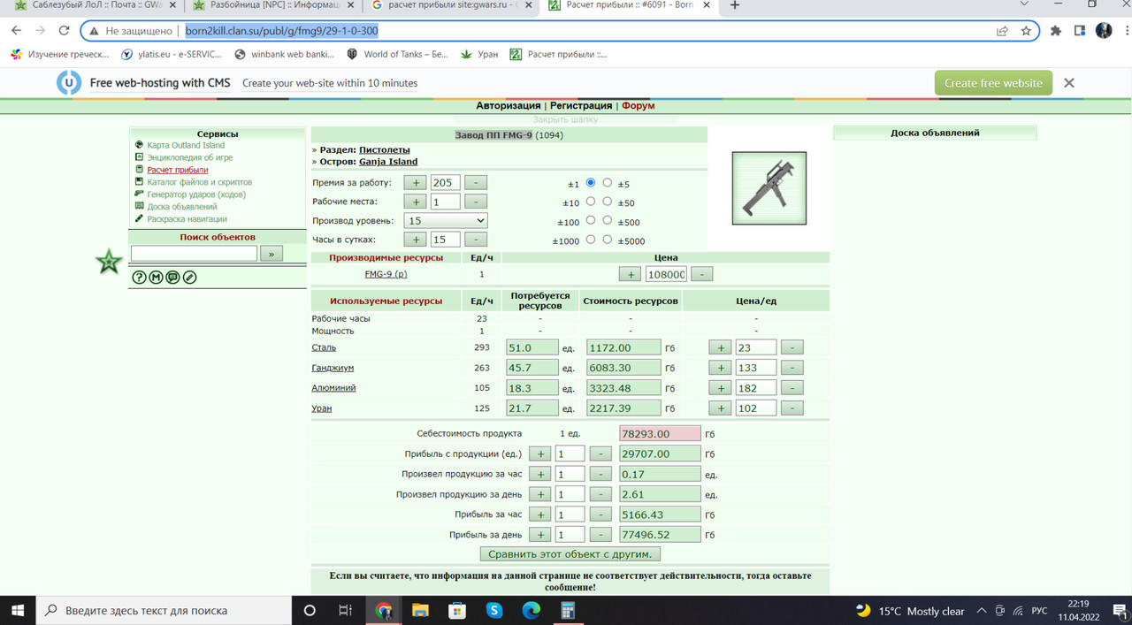Viewport: 1132px width, 625px height.
Task: Open Генератор ударов (ходов) link
Action: [196, 194]
